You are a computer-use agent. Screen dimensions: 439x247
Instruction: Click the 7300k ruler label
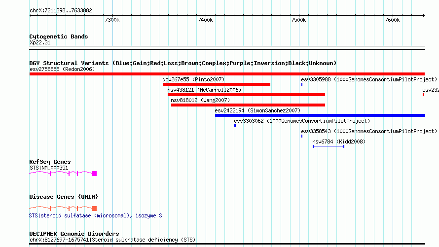coord(112,20)
